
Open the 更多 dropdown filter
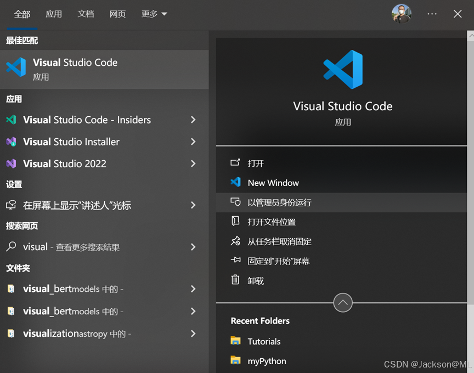pyautogui.click(x=154, y=14)
